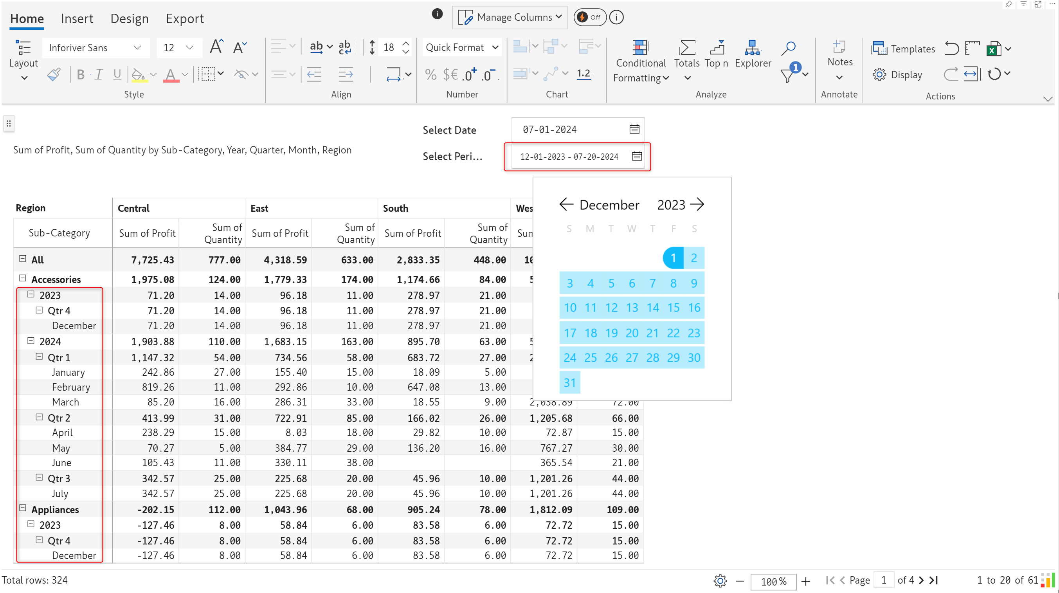Click the Home ribbon tab

pyautogui.click(x=27, y=18)
